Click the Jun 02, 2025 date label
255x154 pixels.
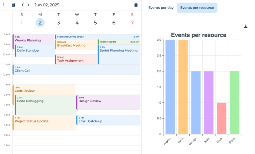46,5
